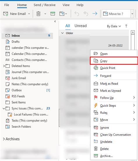Screen dimensions: 138x161
Task: Open the Move toolbar dropdown arrow
Action: [x=66, y=14]
